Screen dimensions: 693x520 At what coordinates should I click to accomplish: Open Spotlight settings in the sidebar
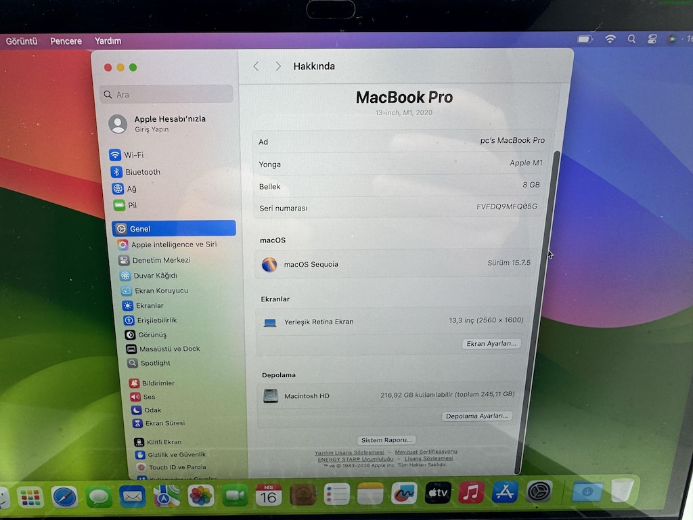pyautogui.click(x=149, y=363)
